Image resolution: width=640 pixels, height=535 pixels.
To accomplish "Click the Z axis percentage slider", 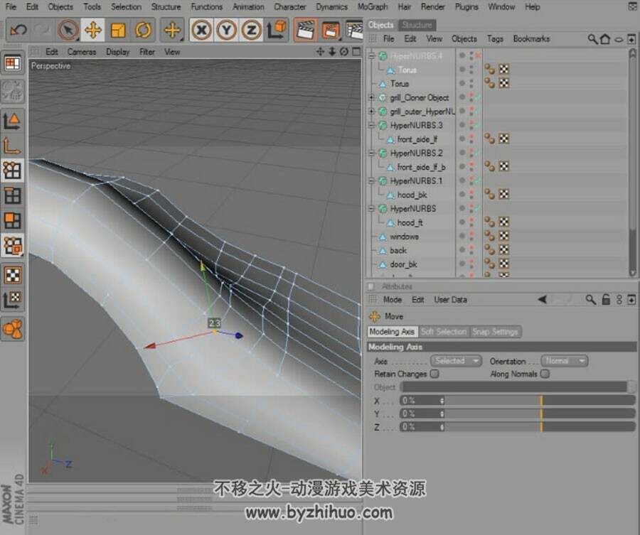I will pos(540,426).
